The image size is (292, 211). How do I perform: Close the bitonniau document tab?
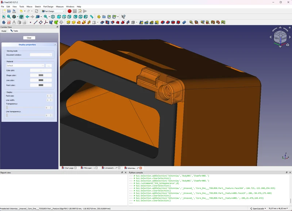pyautogui.click(x=141, y=168)
